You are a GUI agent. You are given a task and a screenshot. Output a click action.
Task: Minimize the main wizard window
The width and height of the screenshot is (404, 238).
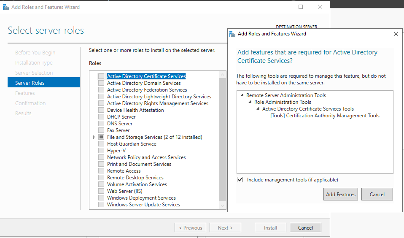pos(282,7)
